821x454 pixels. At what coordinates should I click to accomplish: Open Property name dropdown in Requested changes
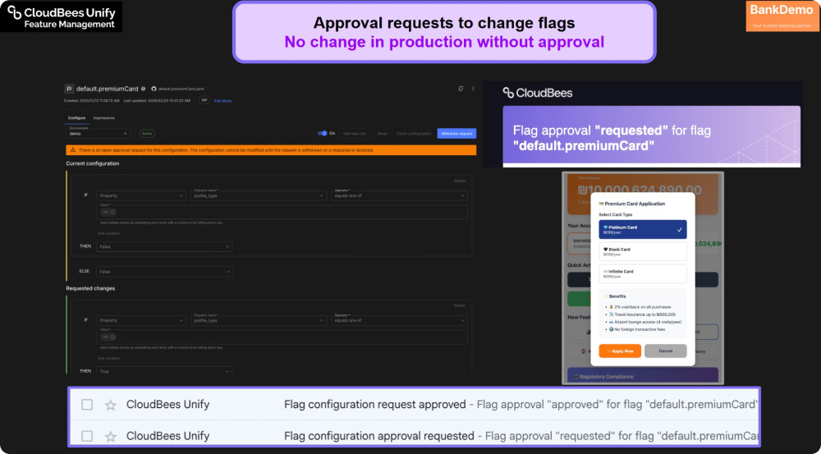point(259,320)
